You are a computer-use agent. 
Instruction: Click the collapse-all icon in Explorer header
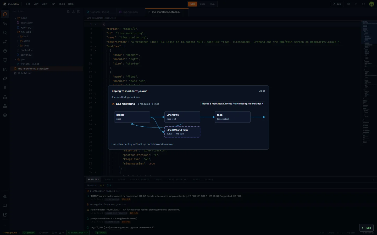coord(78,11)
